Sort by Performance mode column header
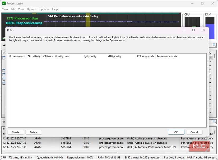This screenshot has height=160, width=218. click(x=167, y=57)
